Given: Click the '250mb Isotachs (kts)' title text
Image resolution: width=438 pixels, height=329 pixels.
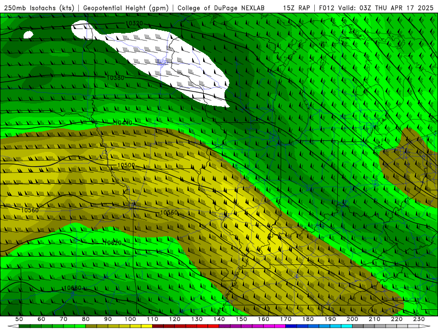Looking at the screenshot, I should tap(39, 8).
